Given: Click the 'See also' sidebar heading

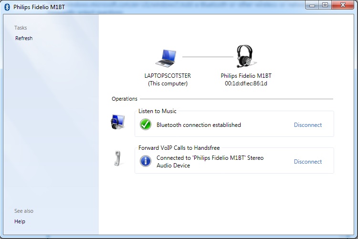Looking at the screenshot, I should [24, 211].
